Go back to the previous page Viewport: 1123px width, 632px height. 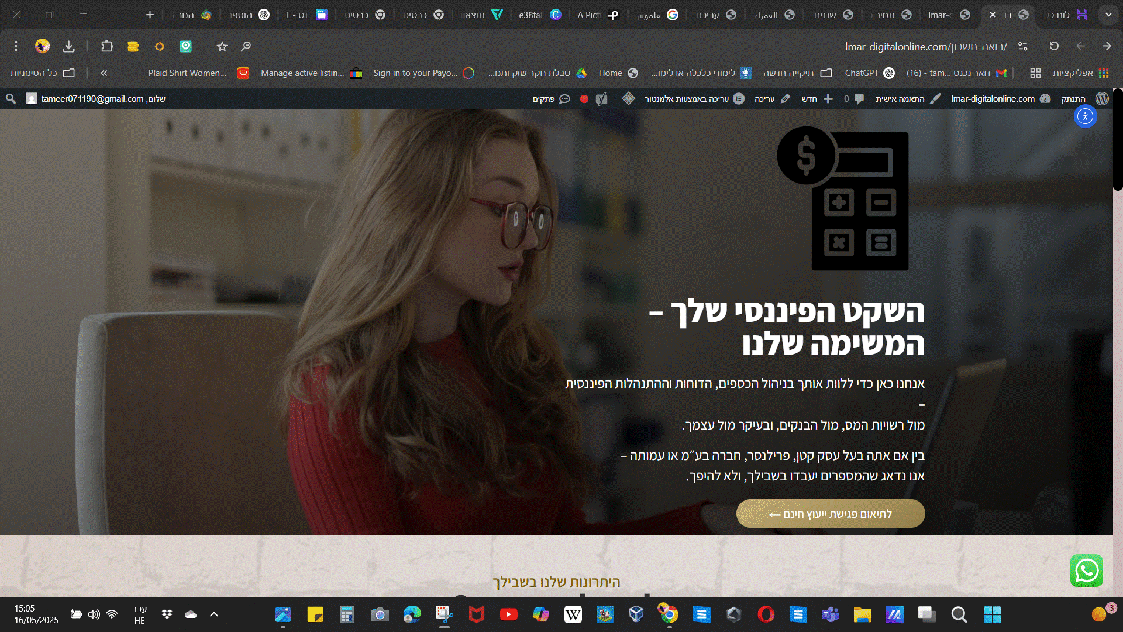[1080, 46]
